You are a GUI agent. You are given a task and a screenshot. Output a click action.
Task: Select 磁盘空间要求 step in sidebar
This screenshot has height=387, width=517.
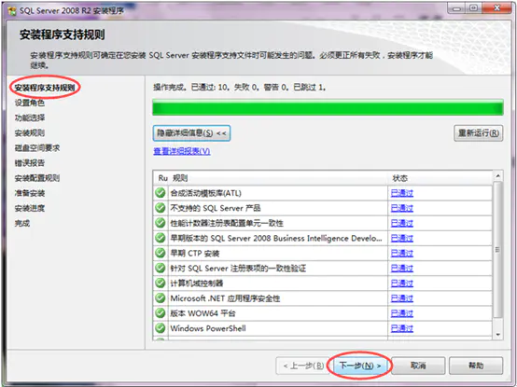[x=37, y=148]
